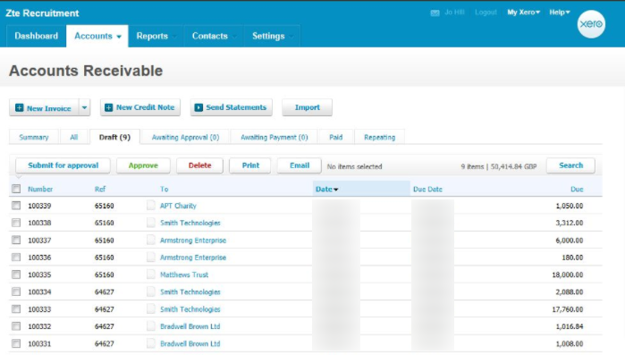The height and width of the screenshot is (355, 625).
Task: Select the Draft (9) tab
Action: 114,137
